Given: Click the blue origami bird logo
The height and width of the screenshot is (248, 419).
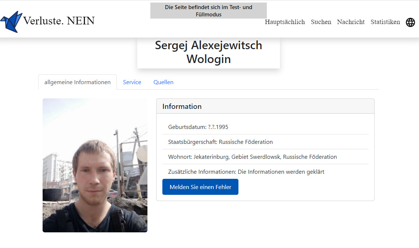Looking at the screenshot, I should (x=11, y=21).
